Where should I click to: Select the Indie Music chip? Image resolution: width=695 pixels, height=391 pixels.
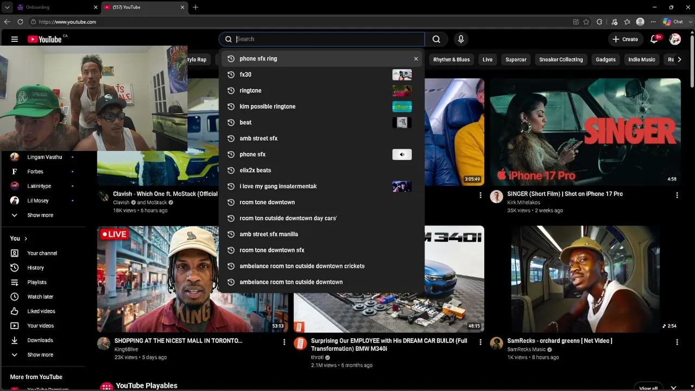pos(642,60)
